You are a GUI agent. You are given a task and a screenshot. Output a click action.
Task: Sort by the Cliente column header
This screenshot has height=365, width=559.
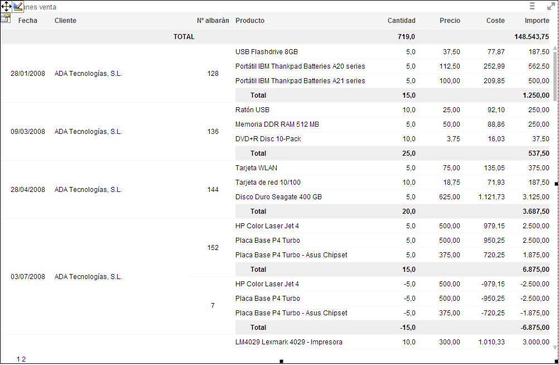(x=65, y=21)
